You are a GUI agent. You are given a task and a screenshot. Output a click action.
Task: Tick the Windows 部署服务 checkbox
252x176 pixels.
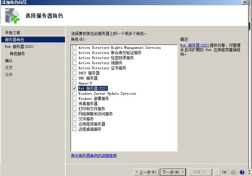point(75,98)
